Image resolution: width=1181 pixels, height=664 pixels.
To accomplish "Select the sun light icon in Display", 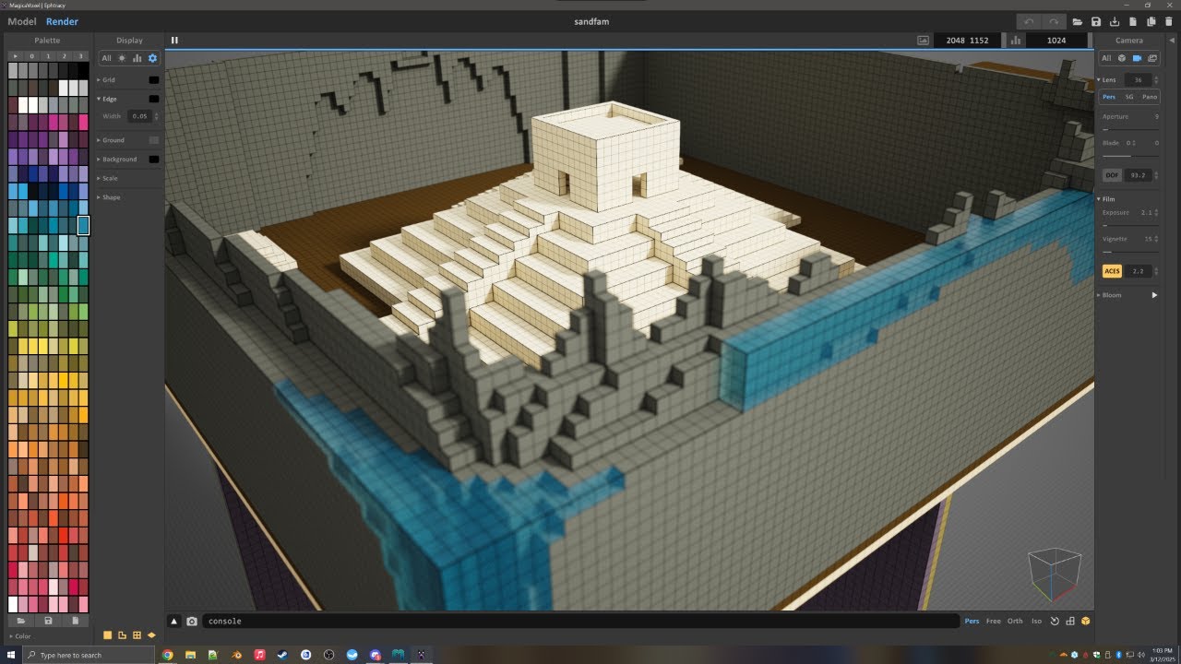I will click(x=122, y=58).
